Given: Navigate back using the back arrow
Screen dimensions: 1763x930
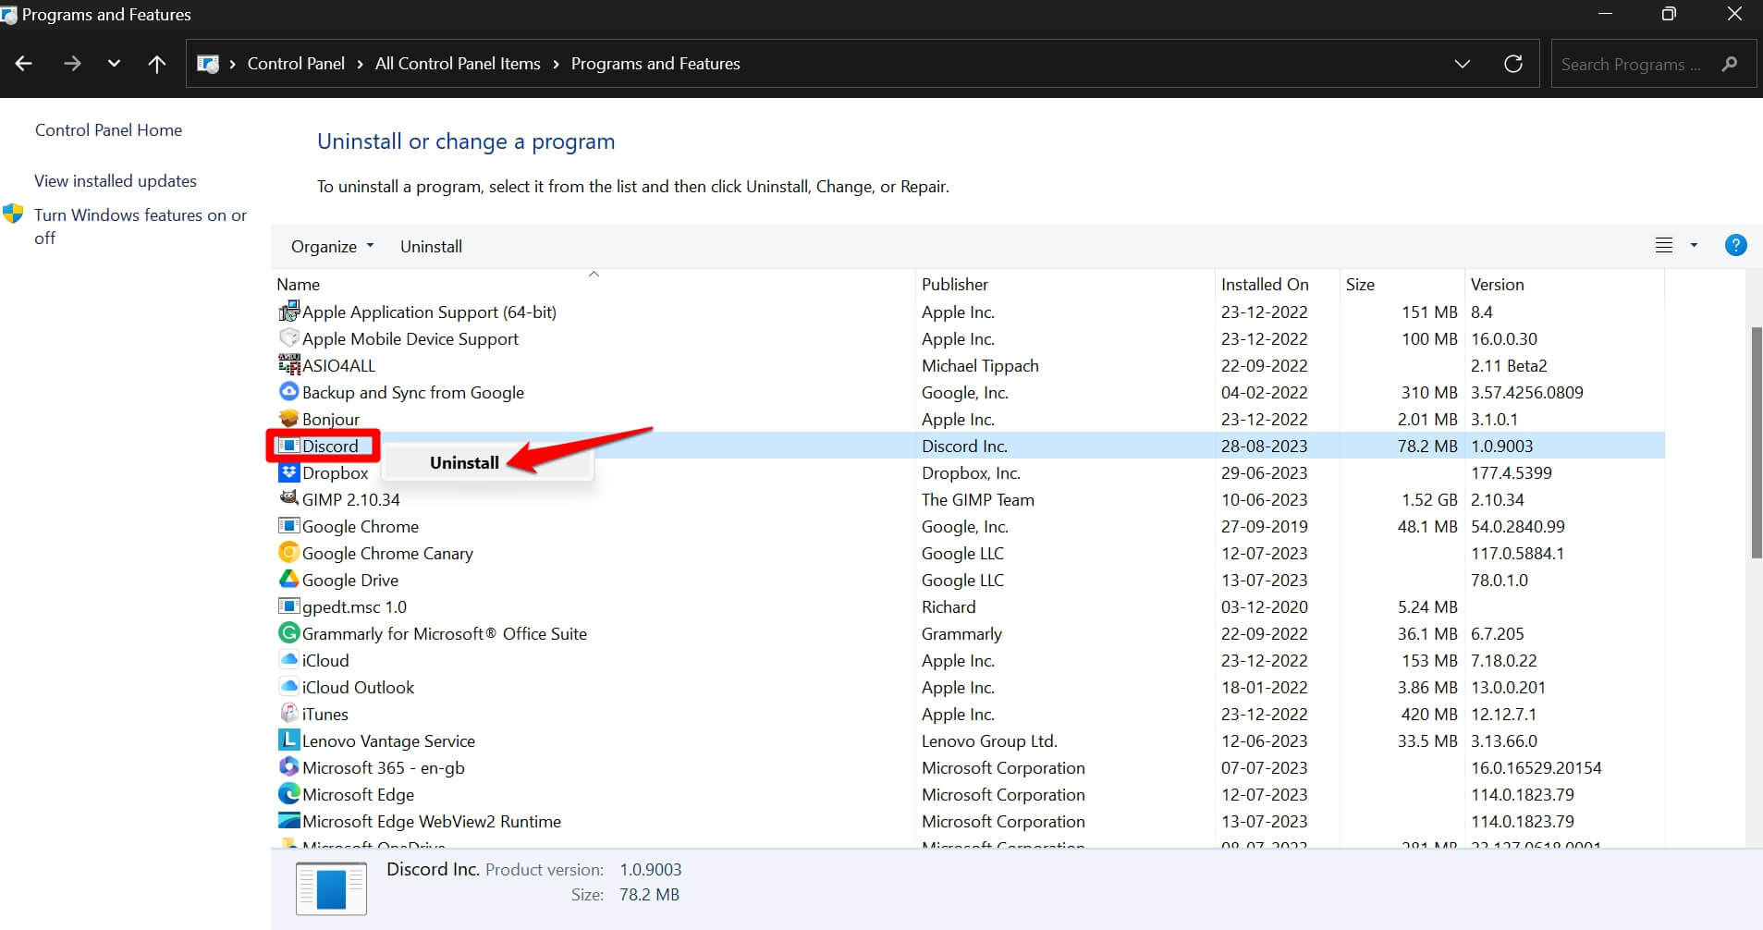Looking at the screenshot, I should [x=23, y=63].
